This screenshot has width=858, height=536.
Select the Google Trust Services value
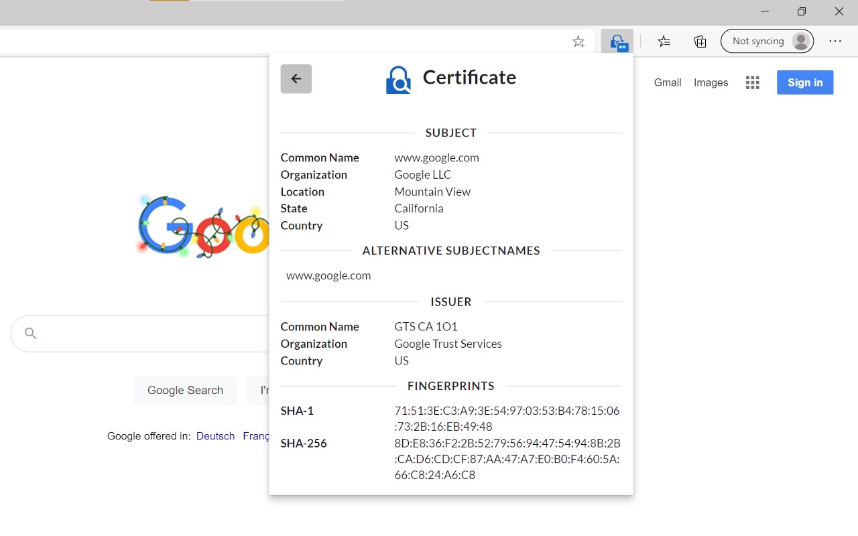[448, 344]
